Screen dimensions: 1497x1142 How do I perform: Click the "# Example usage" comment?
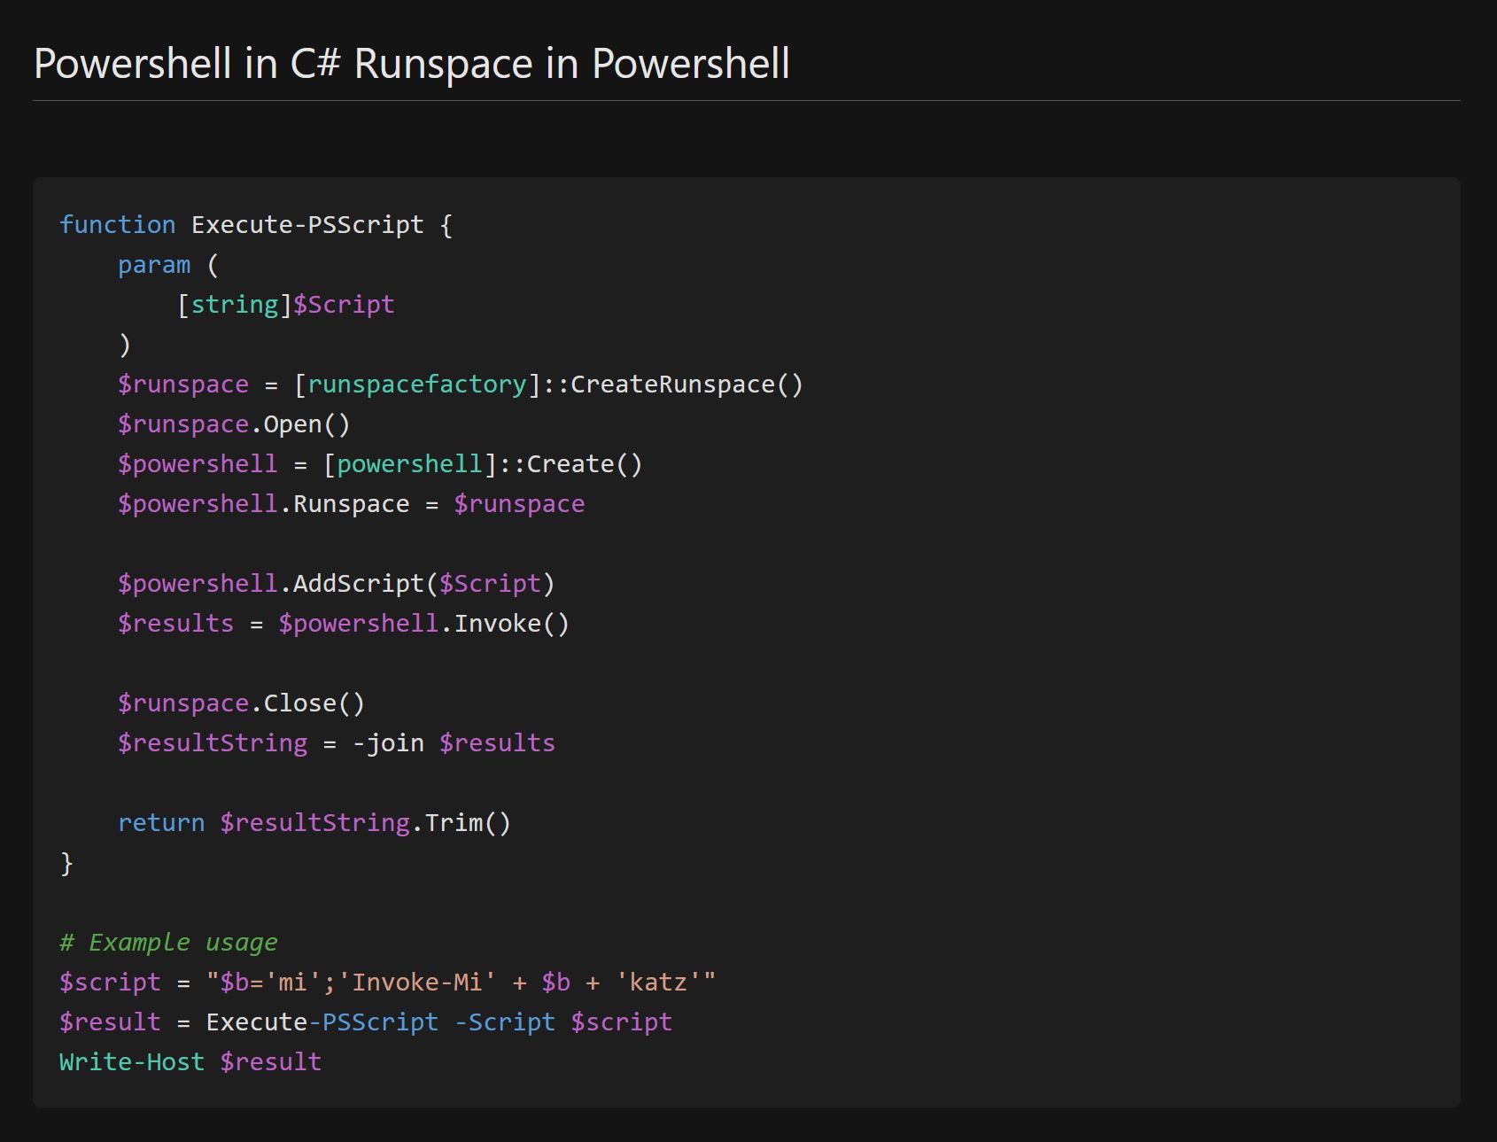click(x=168, y=943)
